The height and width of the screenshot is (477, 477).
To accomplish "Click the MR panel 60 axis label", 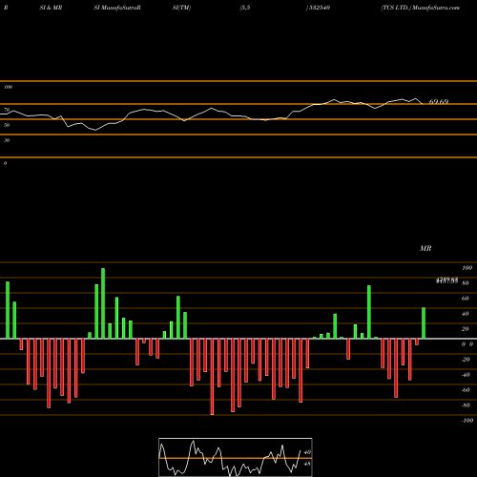I will 466,299.
